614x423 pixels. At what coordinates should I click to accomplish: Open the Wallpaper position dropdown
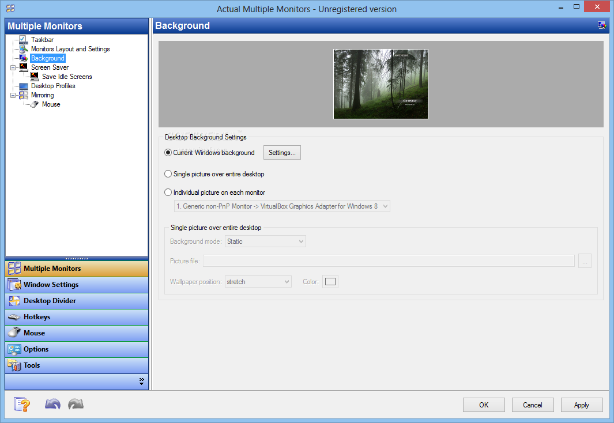pyautogui.click(x=258, y=282)
